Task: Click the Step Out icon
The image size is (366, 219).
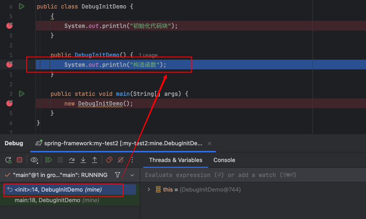Action: tap(95, 160)
